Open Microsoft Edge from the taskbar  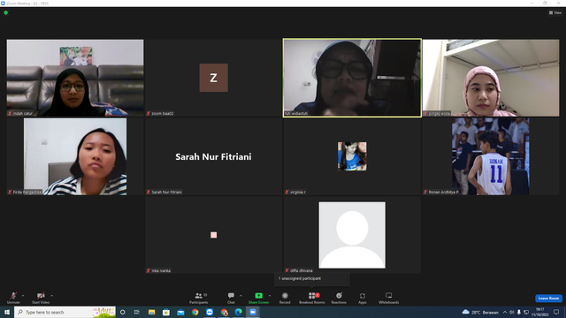point(239,312)
